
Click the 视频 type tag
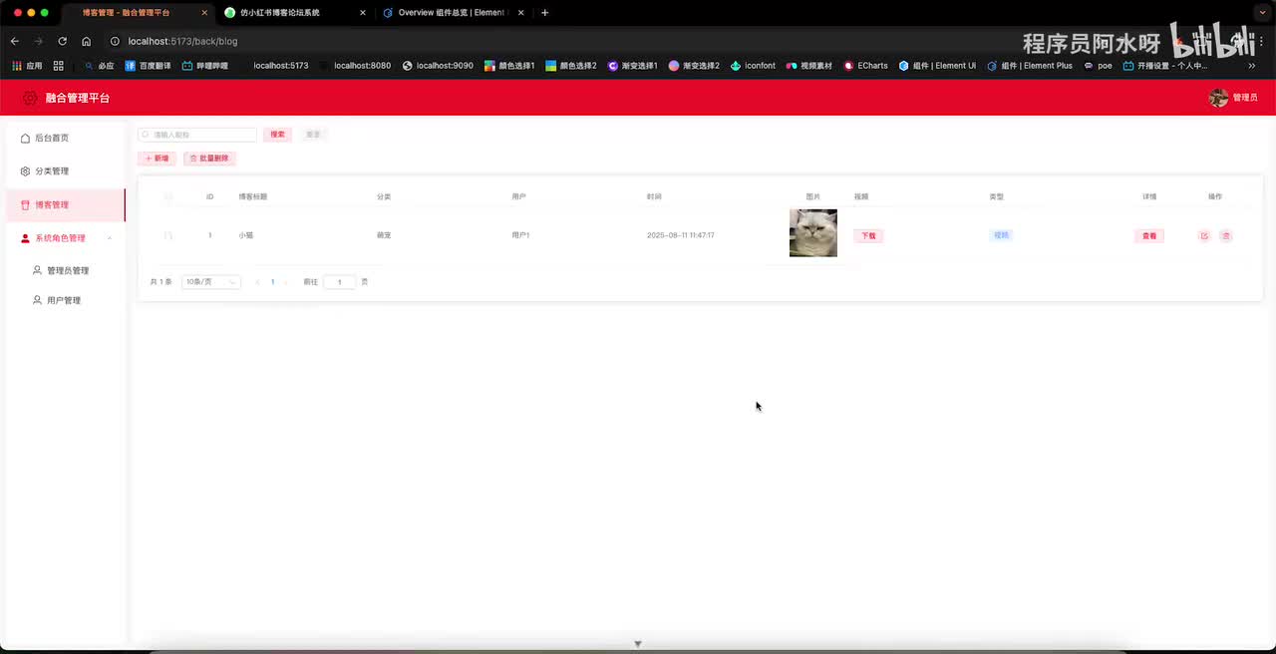[x=1001, y=235]
